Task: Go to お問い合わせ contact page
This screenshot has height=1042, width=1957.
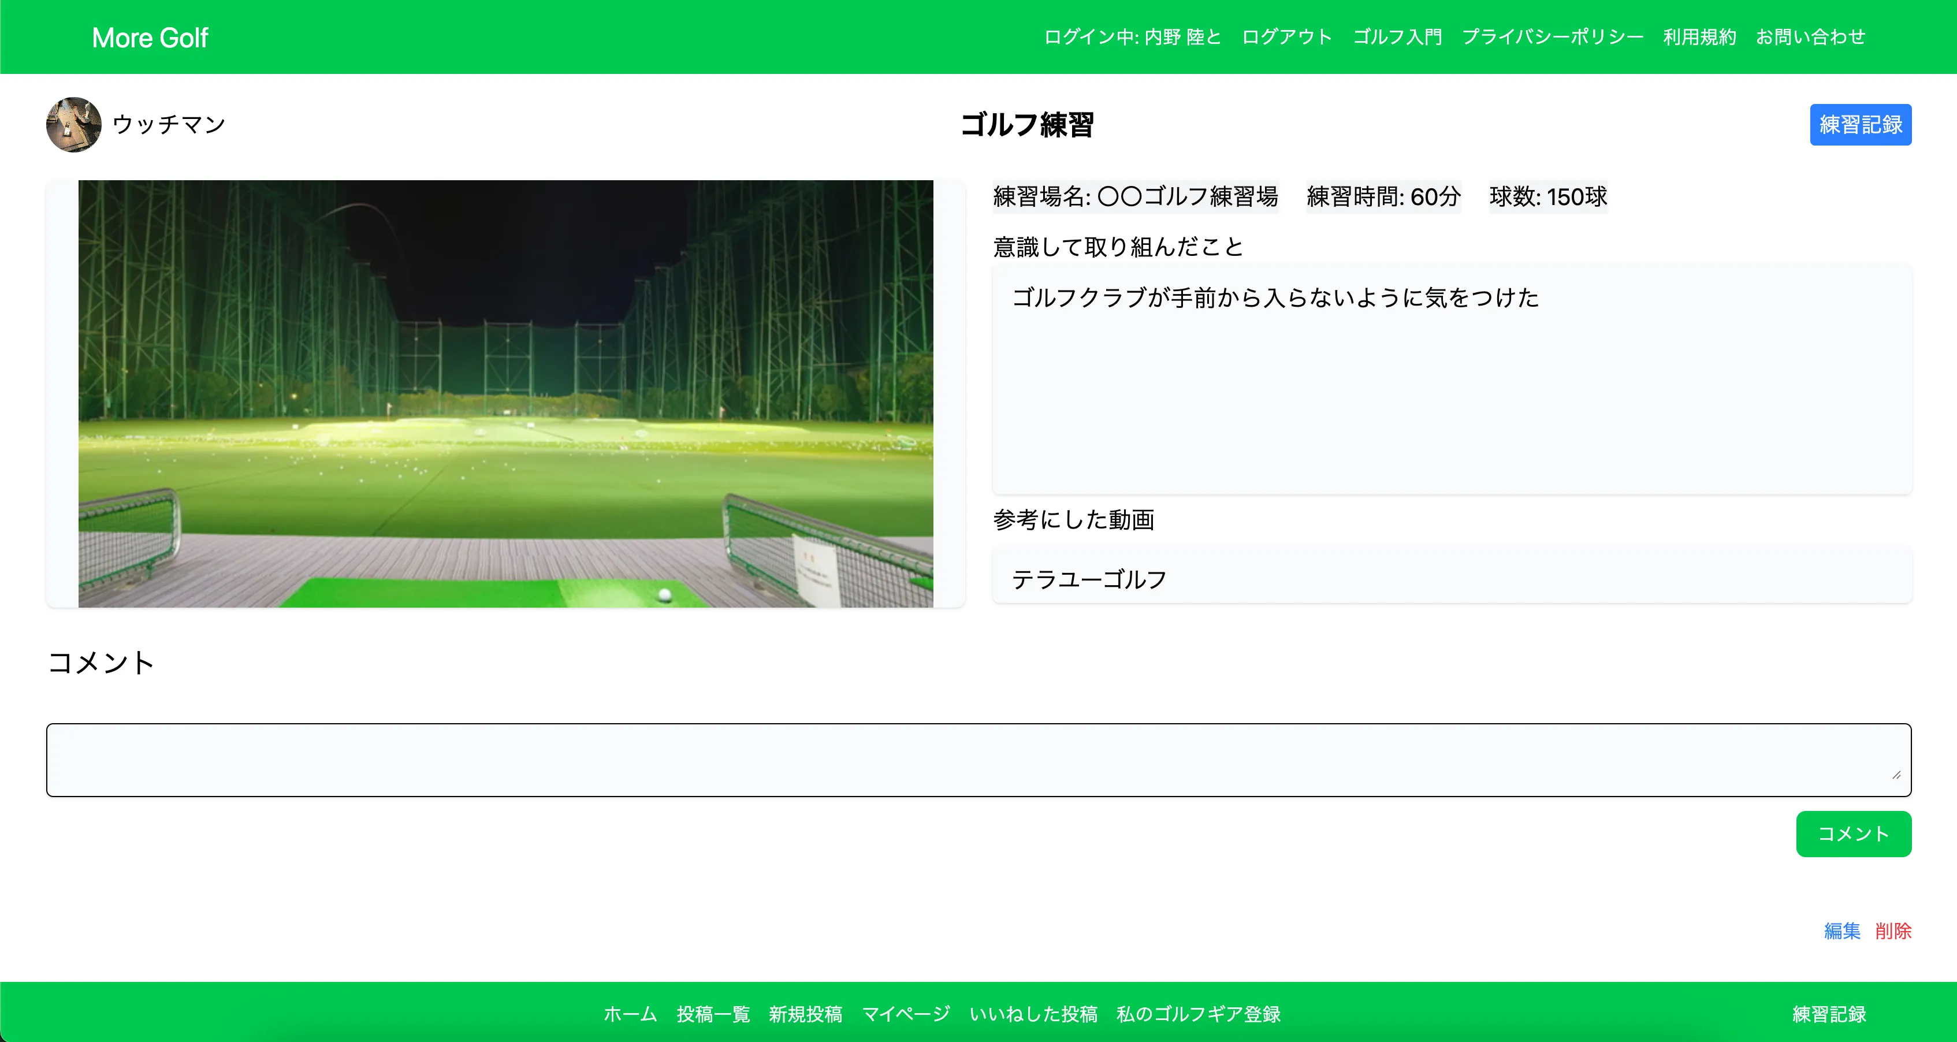Action: 1810,37
